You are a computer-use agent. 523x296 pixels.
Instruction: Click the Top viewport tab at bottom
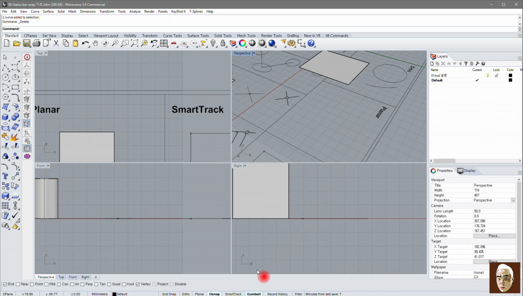click(x=61, y=277)
